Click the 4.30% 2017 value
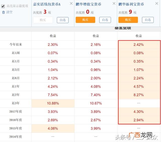The image size is (161, 142). 139,112
